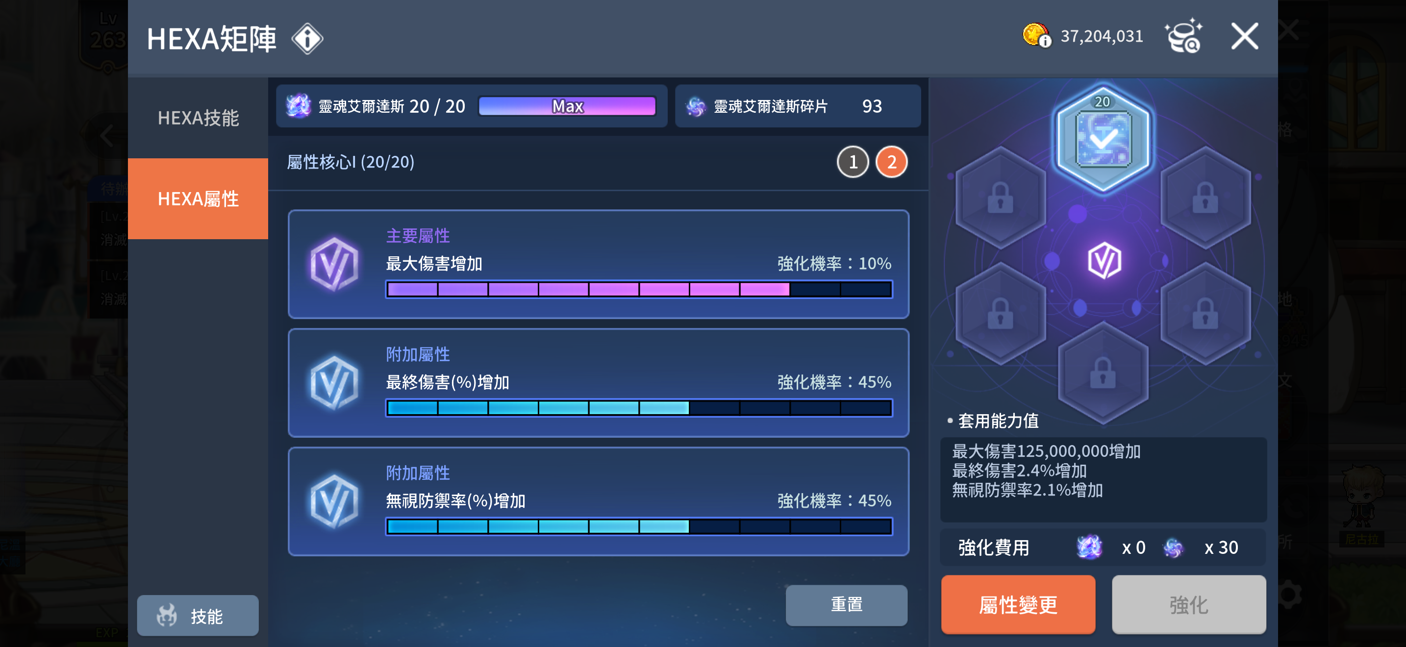This screenshot has width=1406, height=647.
Task: Click the 屬性變更 orange button
Action: click(1018, 605)
